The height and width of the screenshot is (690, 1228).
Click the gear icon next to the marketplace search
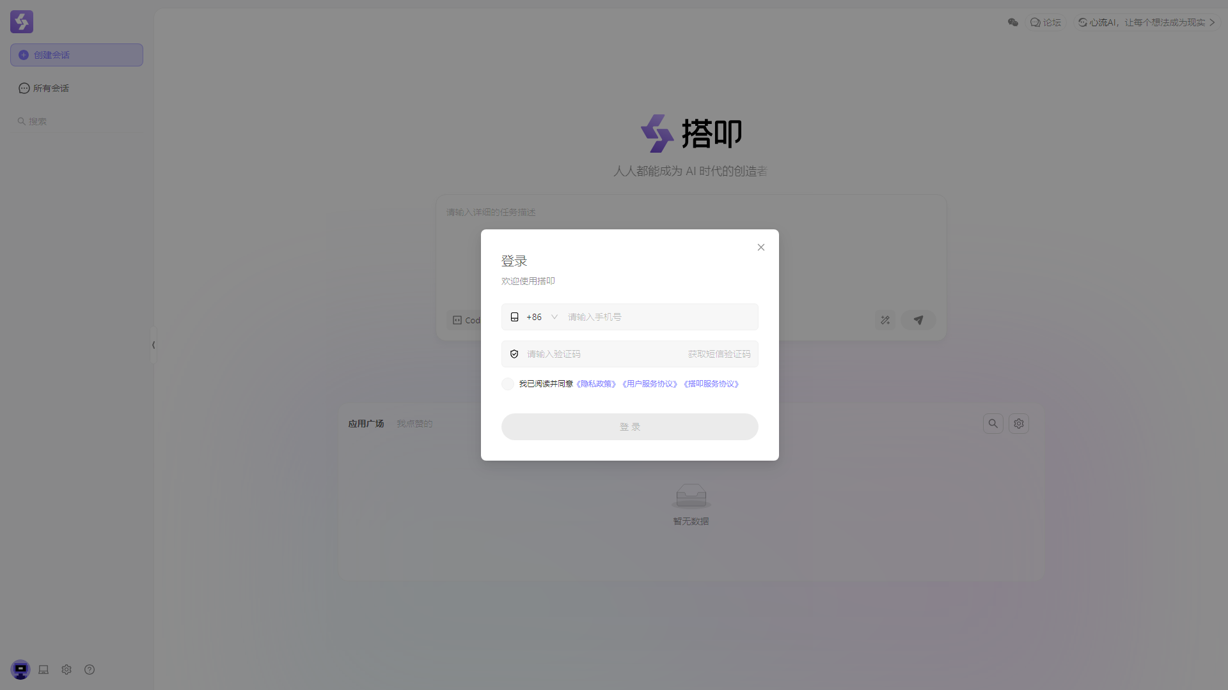(1018, 423)
